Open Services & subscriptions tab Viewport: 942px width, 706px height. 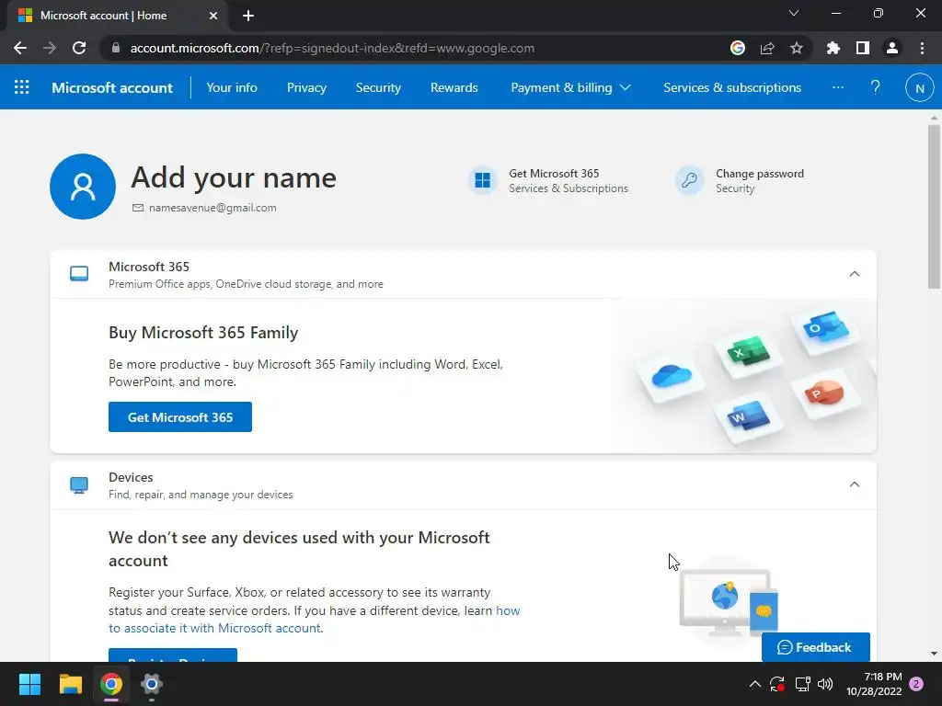(x=732, y=87)
